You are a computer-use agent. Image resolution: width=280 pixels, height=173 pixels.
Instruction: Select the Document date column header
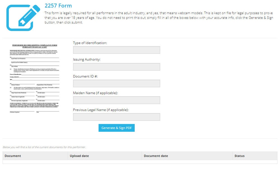tap(156, 156)
